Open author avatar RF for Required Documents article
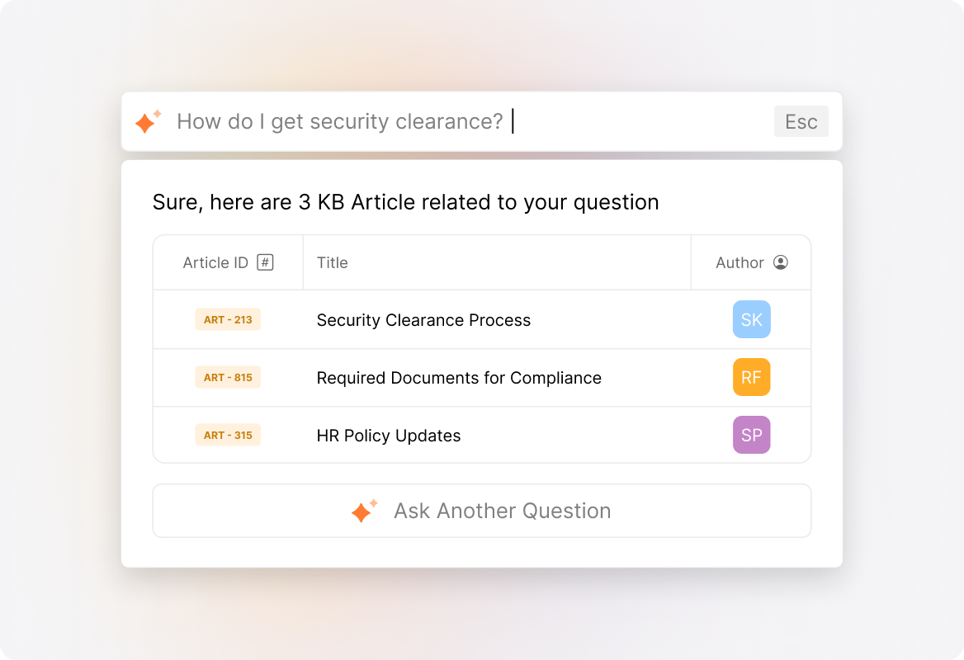The image size is (964, 660). pyautogui.click(x=751, y=377)
